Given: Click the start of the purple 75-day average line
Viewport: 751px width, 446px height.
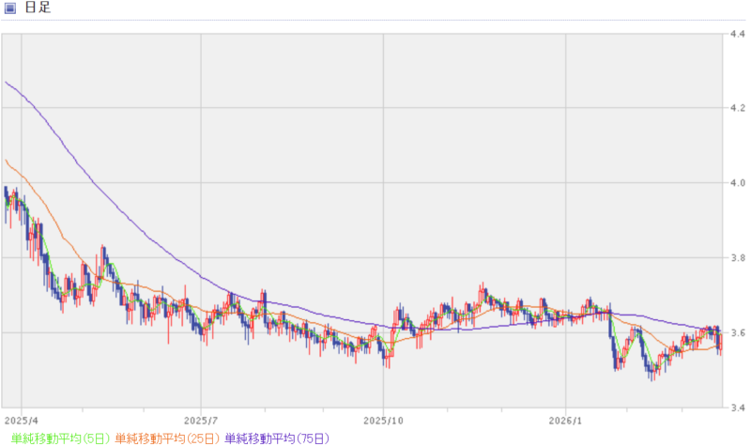Looking at the screenshot, I should point(6,83).
